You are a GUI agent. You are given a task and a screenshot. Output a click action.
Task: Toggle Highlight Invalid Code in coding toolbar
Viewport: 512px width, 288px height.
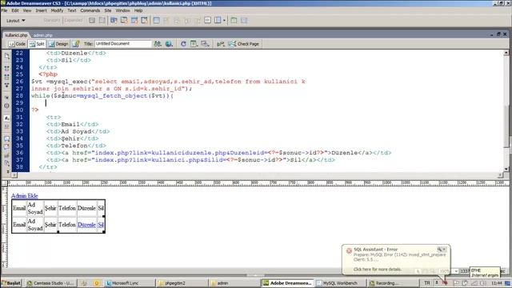click(x=7, y=126)
